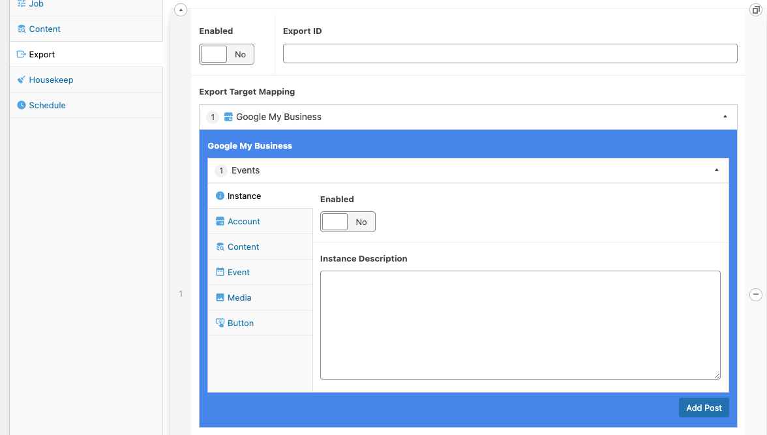Click the Account store icon

tap(220, 221)
